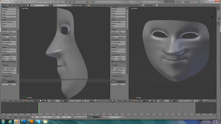Click the pivot point icon in right viewport header

[x=155, y=101]
